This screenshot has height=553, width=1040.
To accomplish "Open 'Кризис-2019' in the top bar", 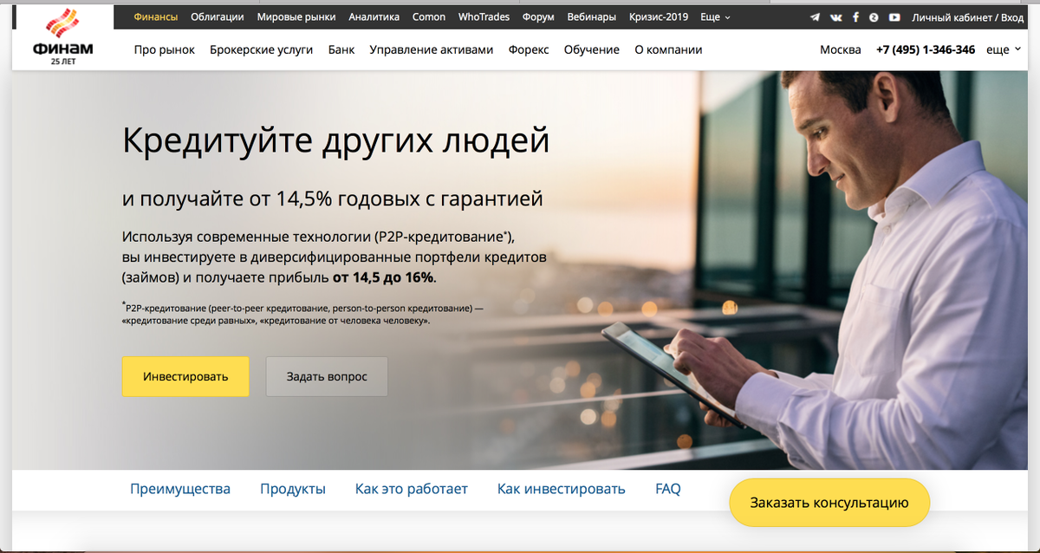I will tap(659, 16).
